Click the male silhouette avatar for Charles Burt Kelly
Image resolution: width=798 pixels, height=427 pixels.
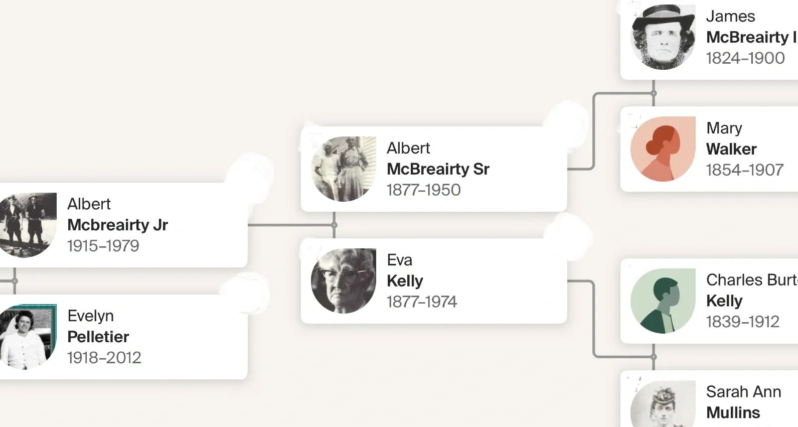click(663, 301)
